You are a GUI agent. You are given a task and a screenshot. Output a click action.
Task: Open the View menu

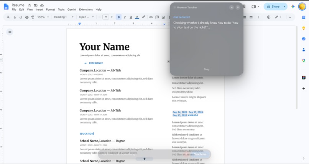(30, 10)
